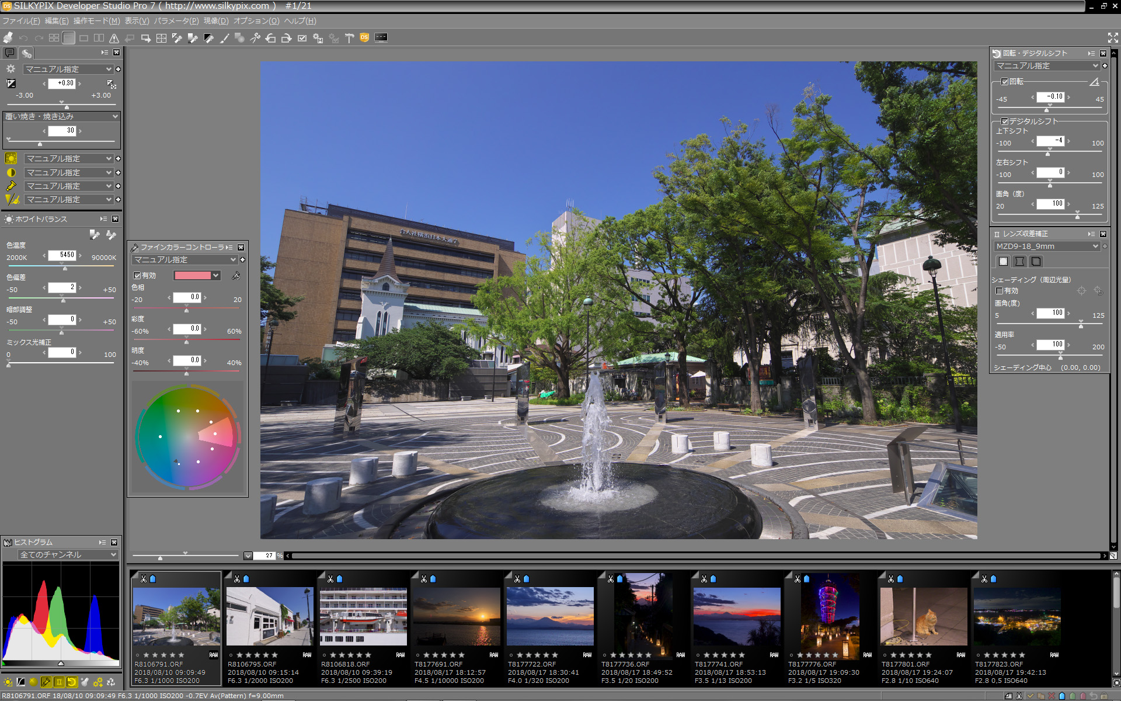Toggle scissors mark on R8106795.ORF thumbnail
The height and width of the screenshot is (701, 1121).
pyautogui.click(x=237, y=579)
